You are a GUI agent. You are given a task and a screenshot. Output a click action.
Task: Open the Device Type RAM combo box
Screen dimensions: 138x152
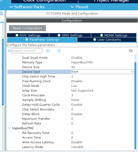coord(102,72)
